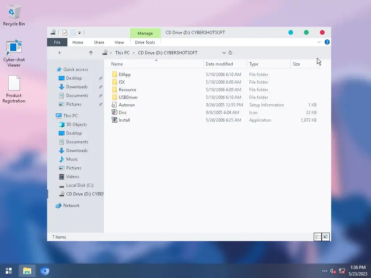The width and height of the screenshot is (371, 278).
Task: Switch to the View ribbon tab
Action: click(119, 42)
